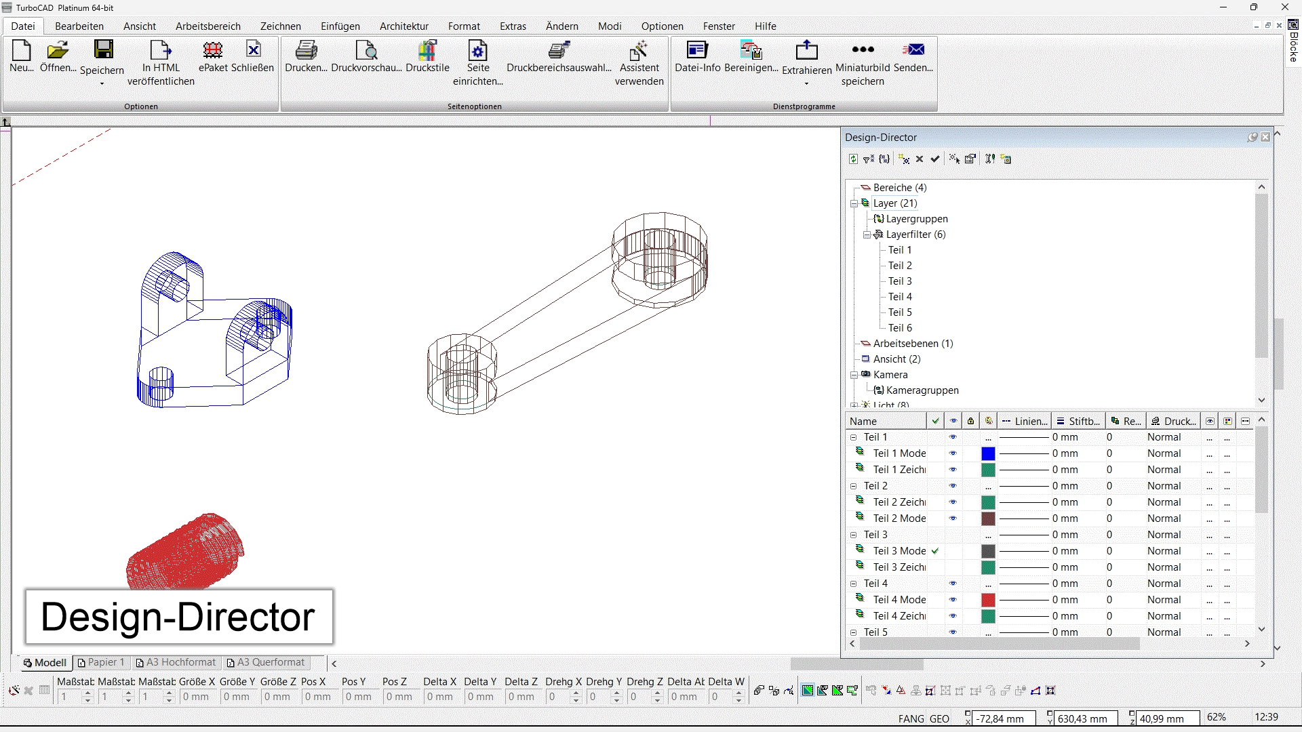The image size is (1302, 732).
Task: Toggle visibility eye of Teil 4 Zeich layer
Action: click(x=953, y=616)
